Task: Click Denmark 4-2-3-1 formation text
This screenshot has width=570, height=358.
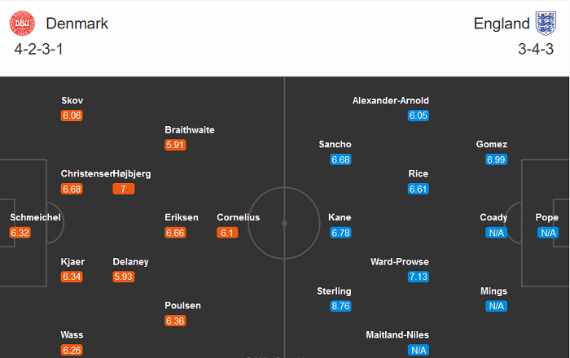Action: [39, 49]
